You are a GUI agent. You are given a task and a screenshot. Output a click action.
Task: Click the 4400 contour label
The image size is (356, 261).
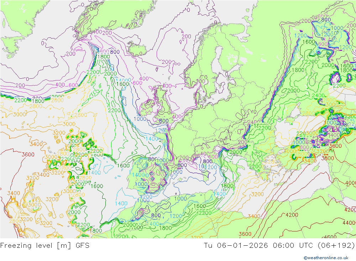(349, 223)
